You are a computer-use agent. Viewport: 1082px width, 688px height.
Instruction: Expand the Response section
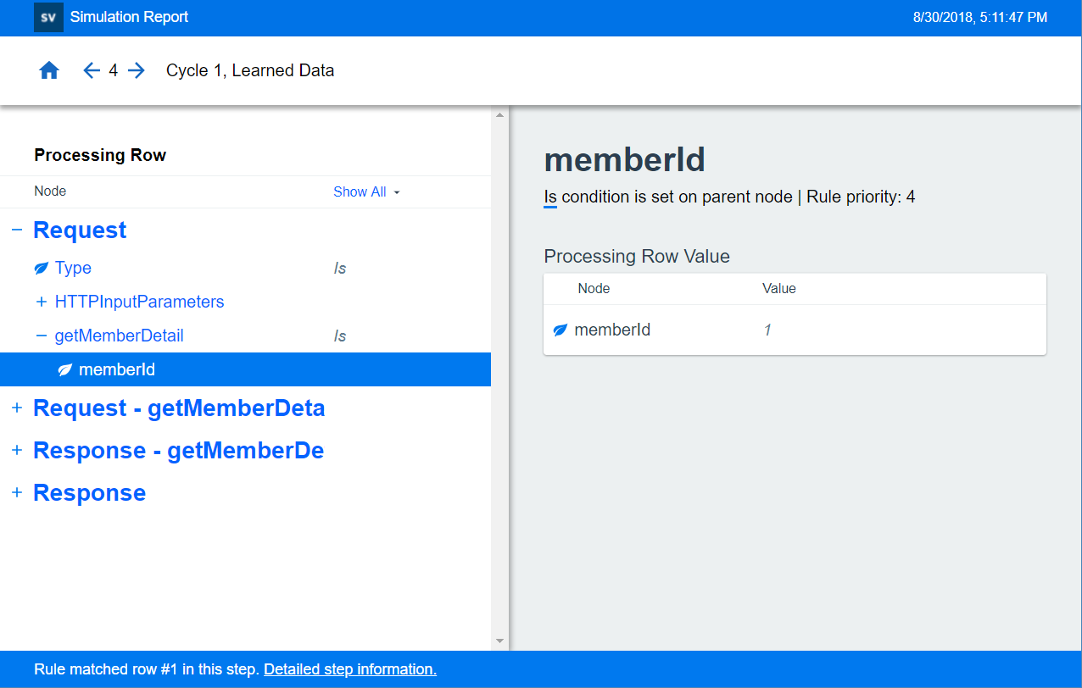(17, 493)
